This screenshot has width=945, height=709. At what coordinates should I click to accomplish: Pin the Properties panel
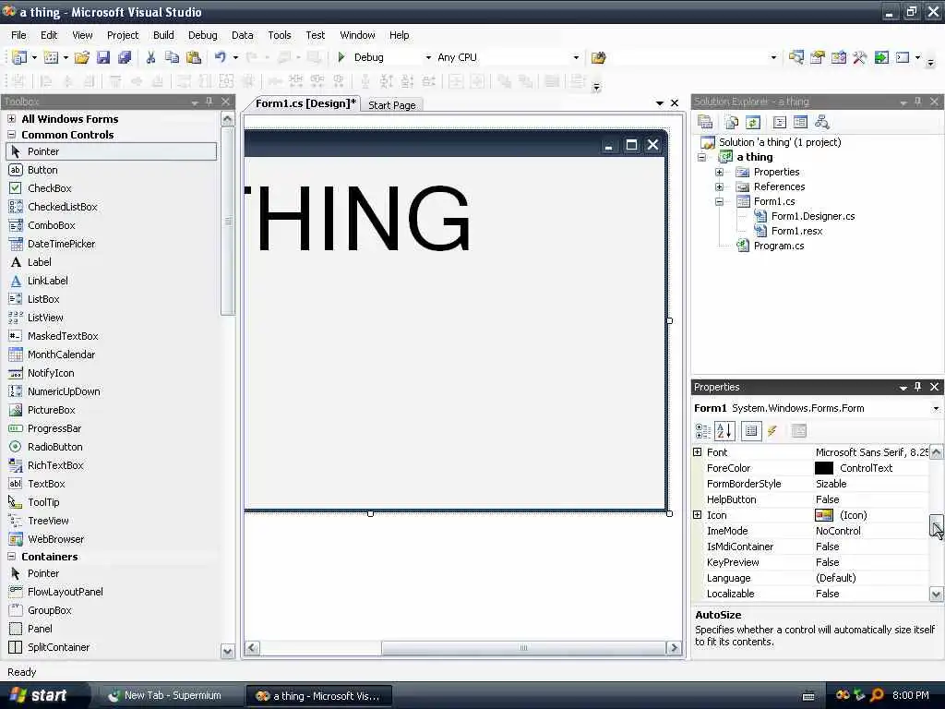pyautogui.click(x=918, y=387)
